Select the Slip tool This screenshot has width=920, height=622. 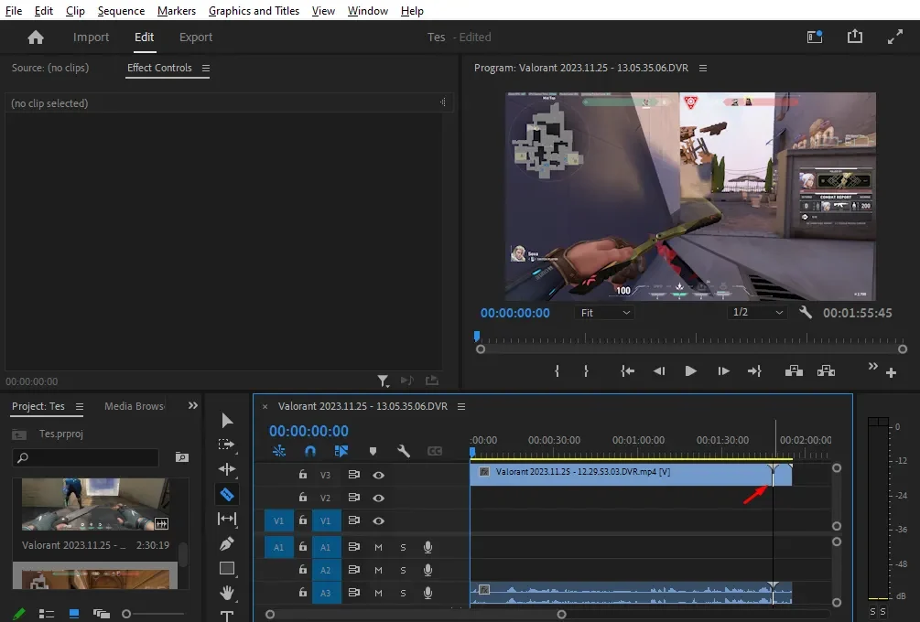pos(227,519)
